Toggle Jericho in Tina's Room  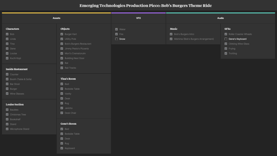62,108
